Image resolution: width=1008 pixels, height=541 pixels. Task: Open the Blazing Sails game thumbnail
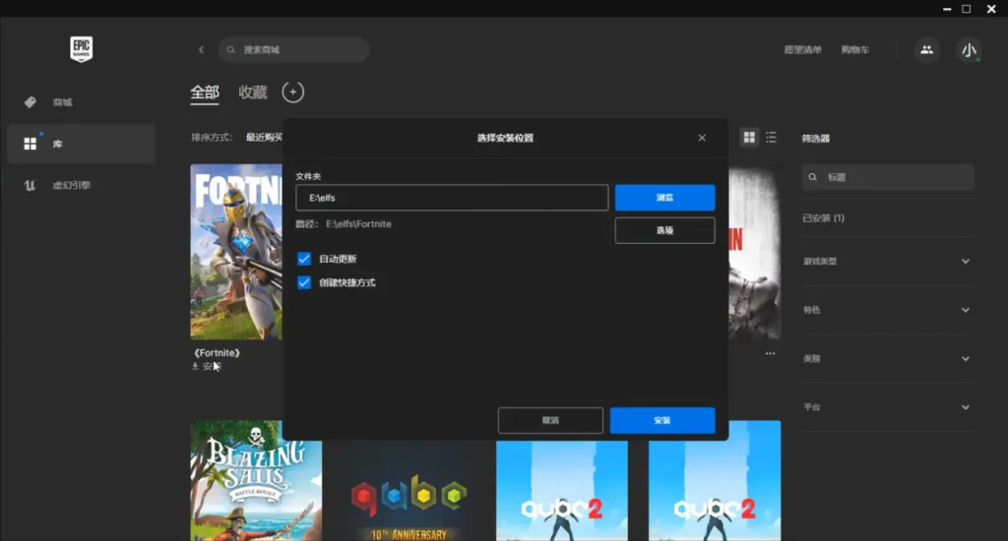[256, 481]
